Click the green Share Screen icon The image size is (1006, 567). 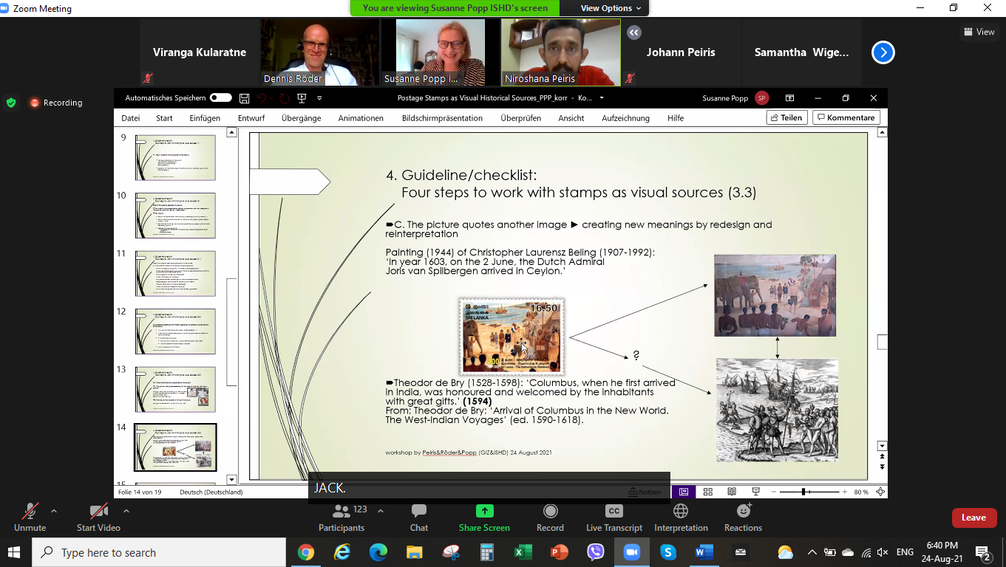tap(484, 511)
